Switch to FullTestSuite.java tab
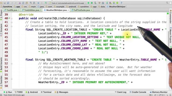Screen dimensions: 172x96 [82, 10]
